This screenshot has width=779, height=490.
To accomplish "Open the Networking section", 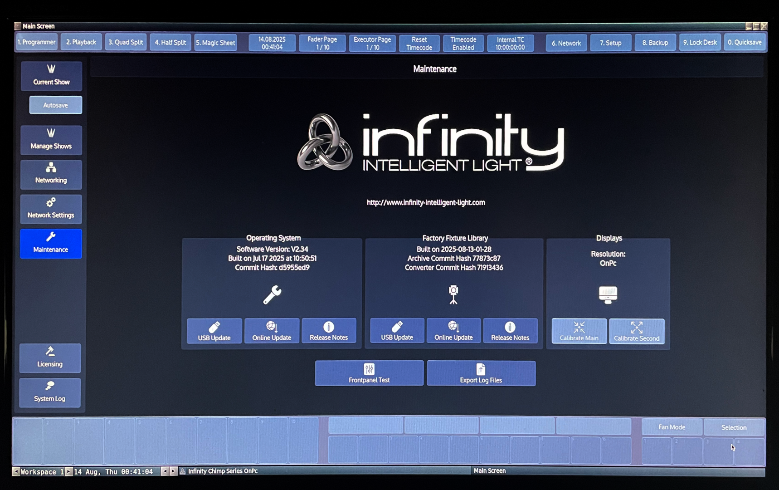I will click(51, 174).
